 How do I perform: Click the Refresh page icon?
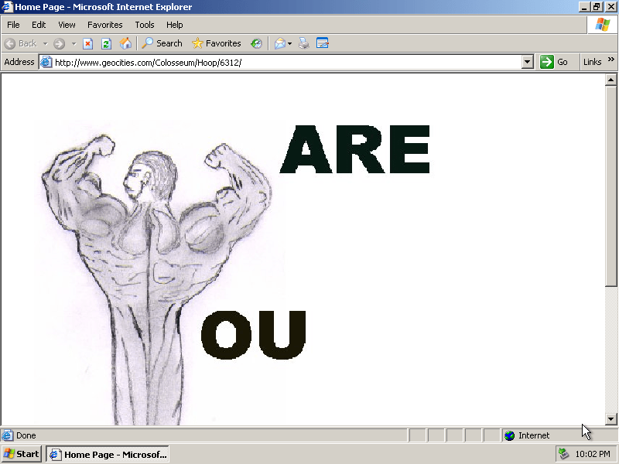pyautogui.click(x=107, y=43)
